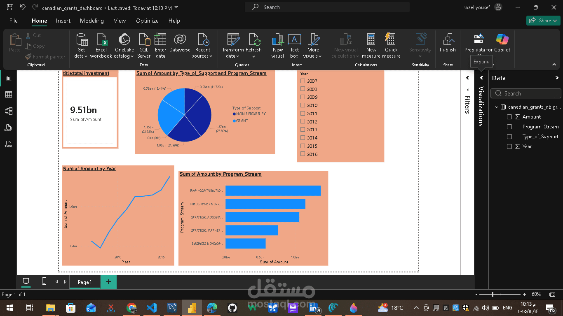Screen dimensions: 563x316
Task: Check the 2010 year slicer box
Action: coord(303,105)
